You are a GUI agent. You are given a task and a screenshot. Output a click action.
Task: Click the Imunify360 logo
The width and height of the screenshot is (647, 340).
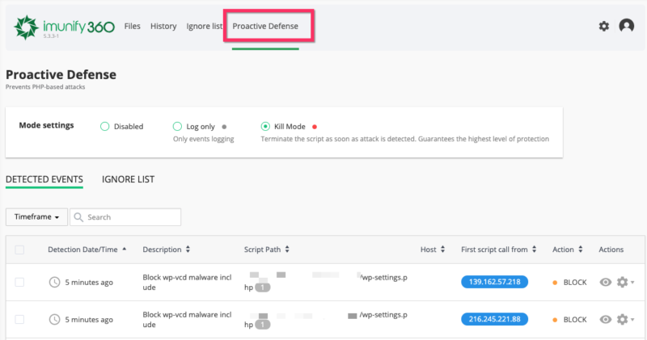(x=65, y=27)
